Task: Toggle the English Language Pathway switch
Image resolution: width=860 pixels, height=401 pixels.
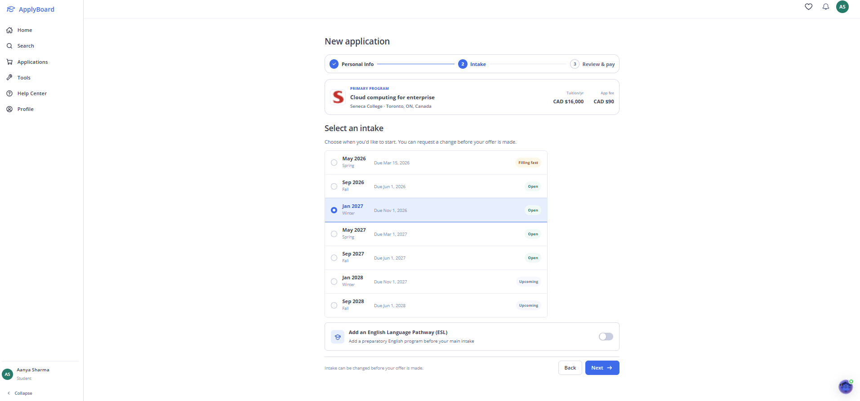Action: pyautogui.click(x=606, y=337)
